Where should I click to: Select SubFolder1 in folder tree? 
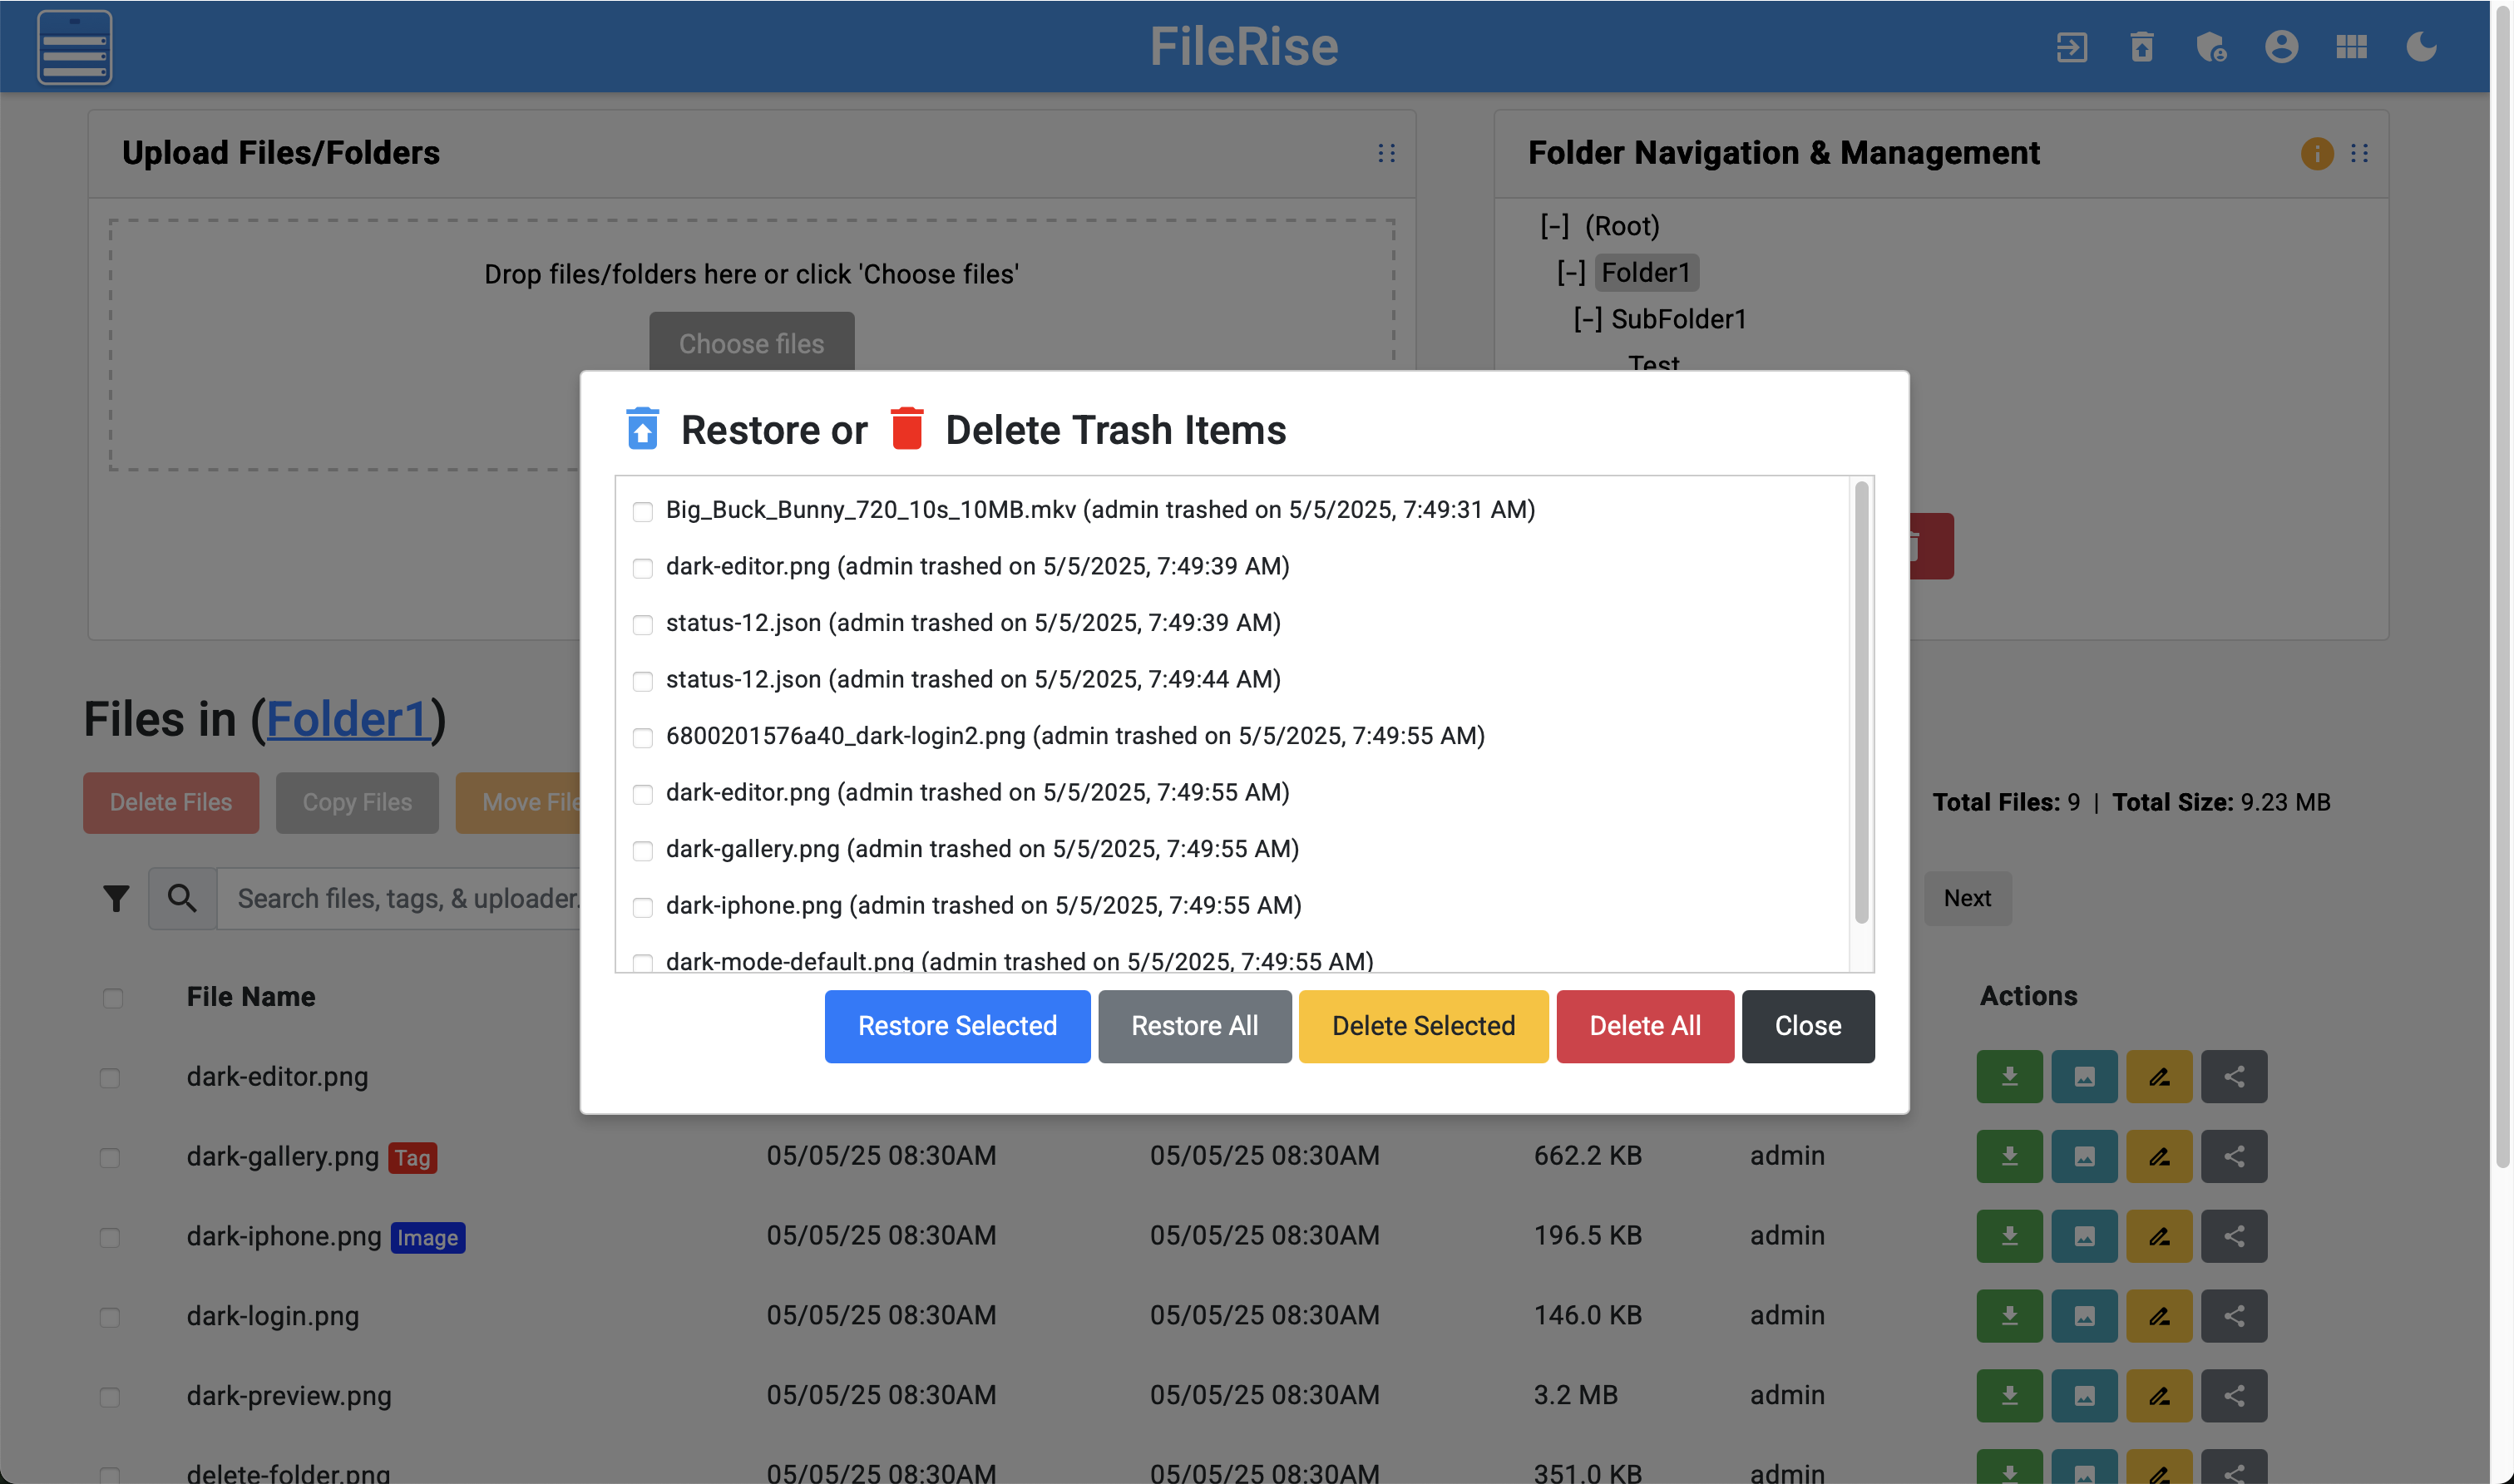(x=1678, y=319)
